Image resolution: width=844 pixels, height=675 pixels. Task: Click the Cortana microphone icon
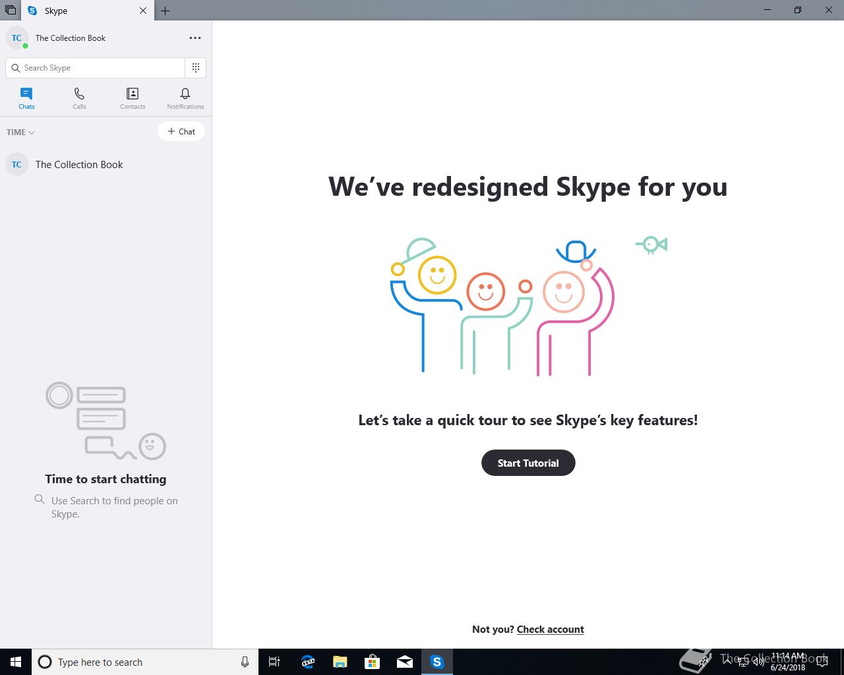245,662
